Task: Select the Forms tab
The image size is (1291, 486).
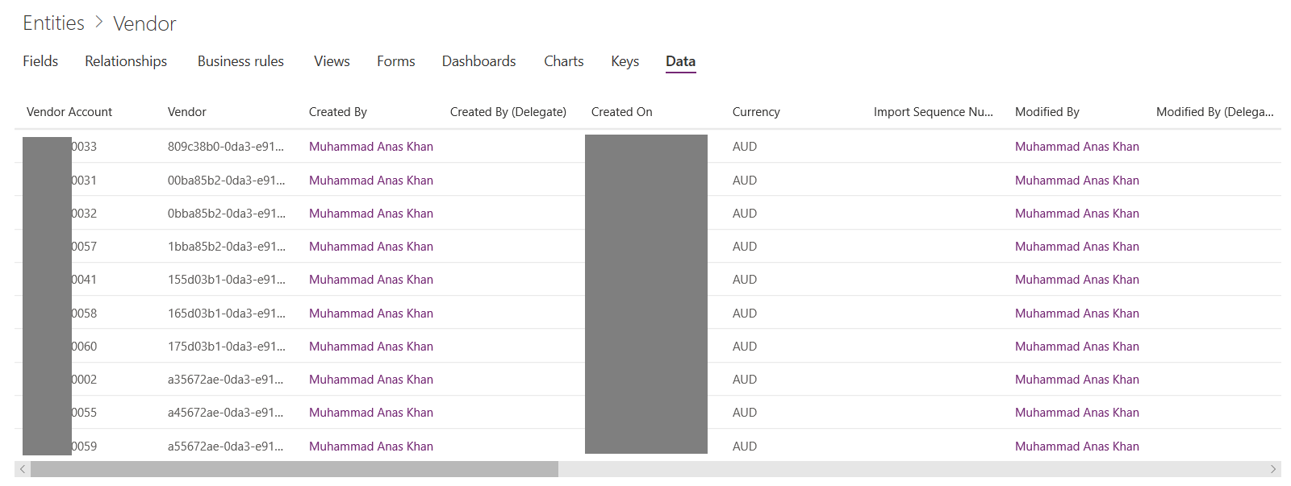Action: pos(395,61)
